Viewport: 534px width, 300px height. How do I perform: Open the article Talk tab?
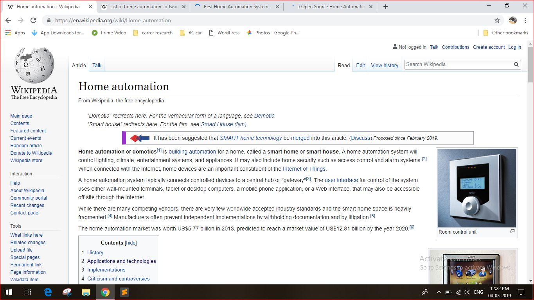[x=97, y=65]
